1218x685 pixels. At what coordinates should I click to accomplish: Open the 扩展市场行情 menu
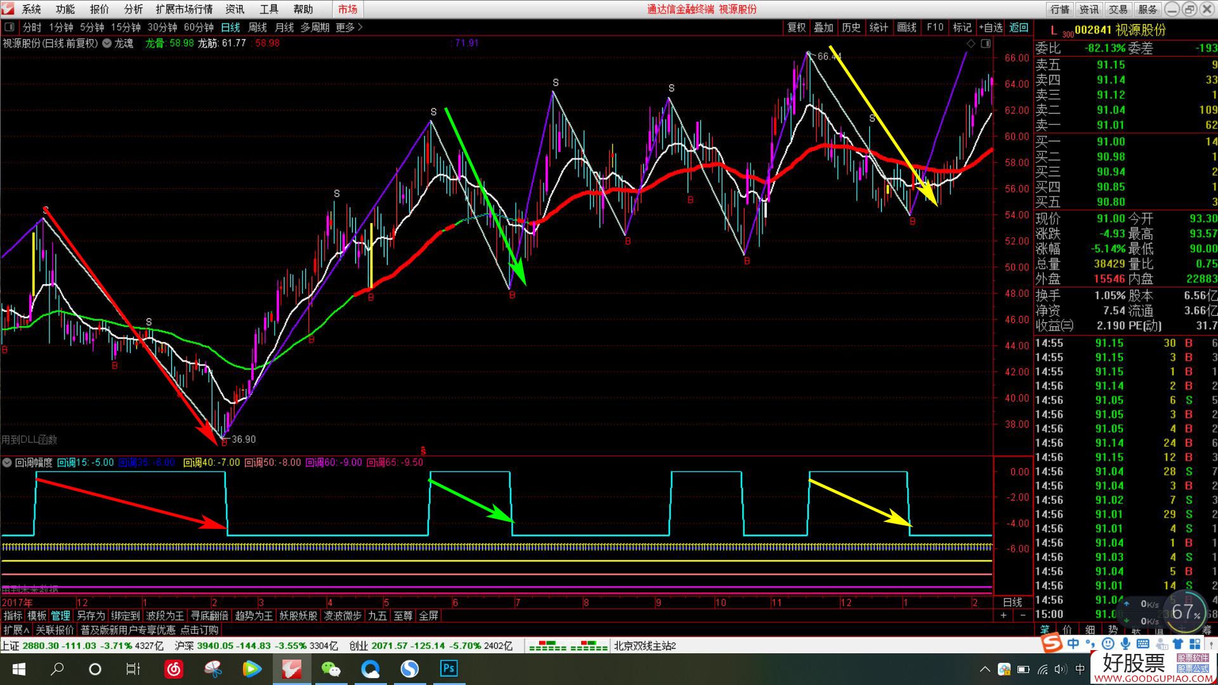coord(184,9)
